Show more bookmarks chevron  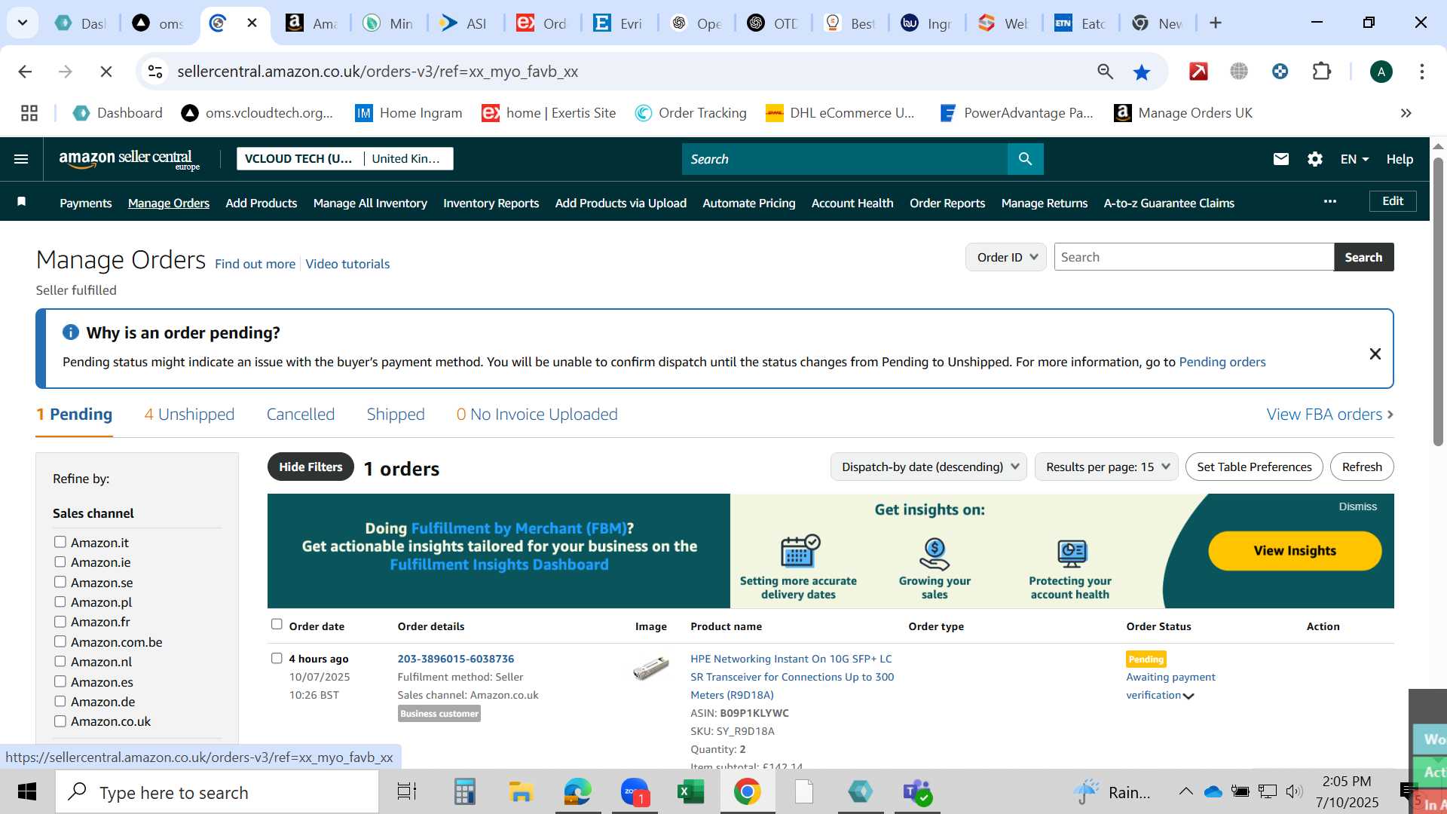[1406, 113]
